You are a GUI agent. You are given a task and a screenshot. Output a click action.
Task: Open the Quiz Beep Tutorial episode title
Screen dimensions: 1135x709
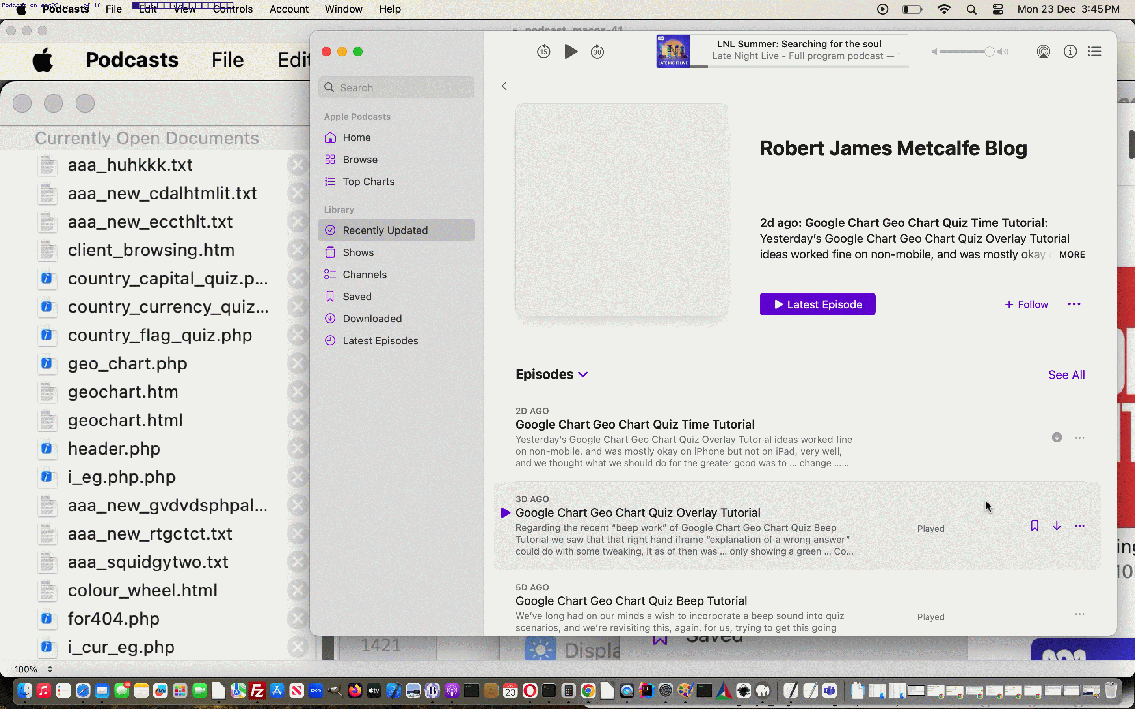pos(631,601)
